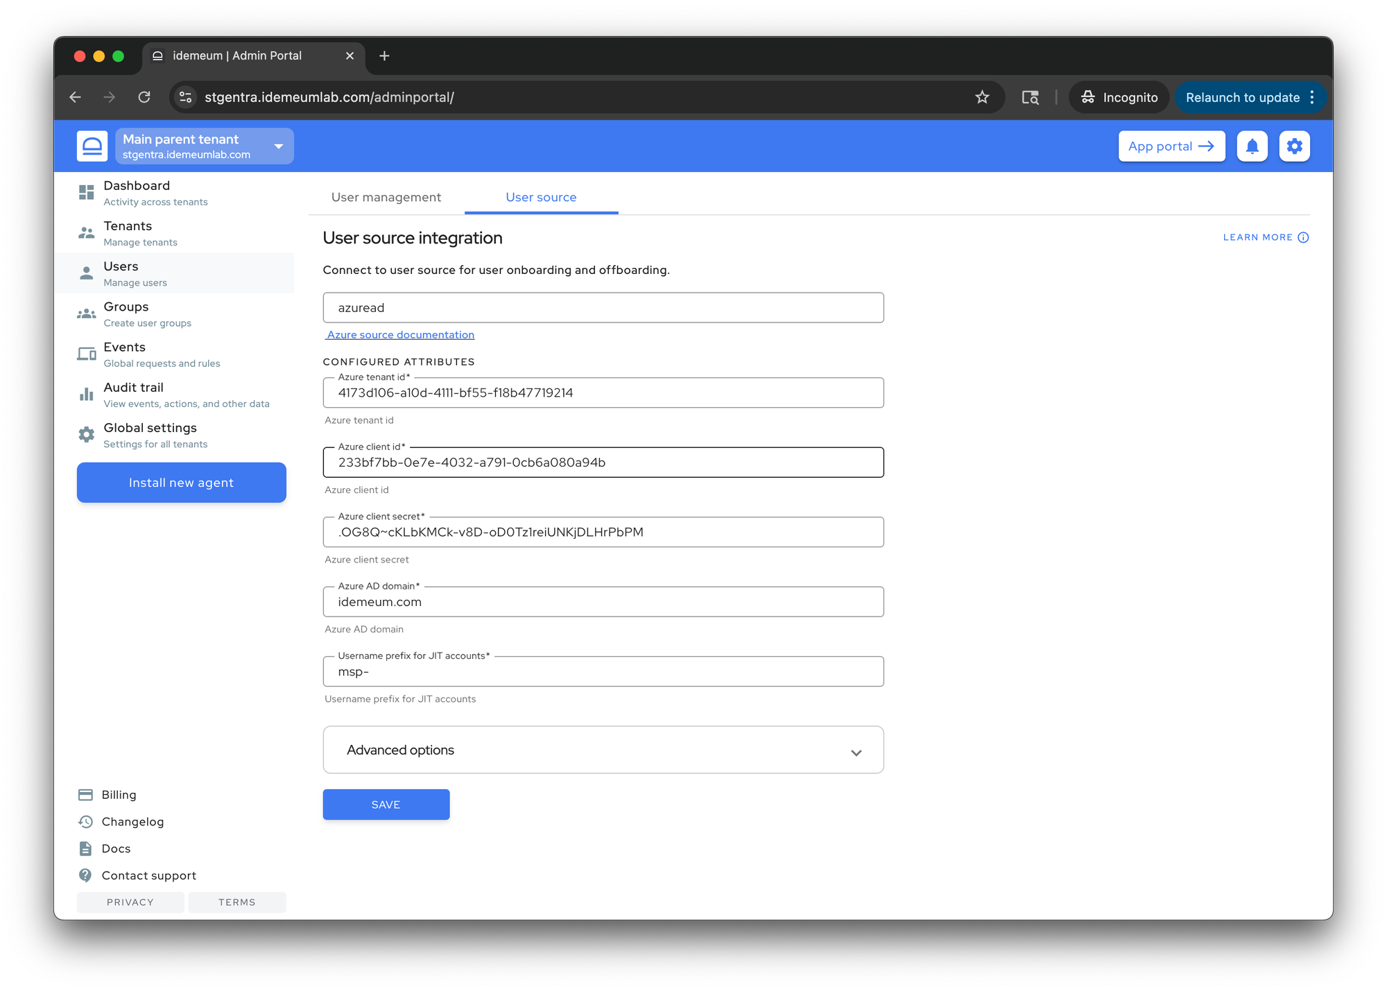The width and height of the screenshot is (1387, 991).
Task: Click Install new agent button
Action: click(182, 483)
